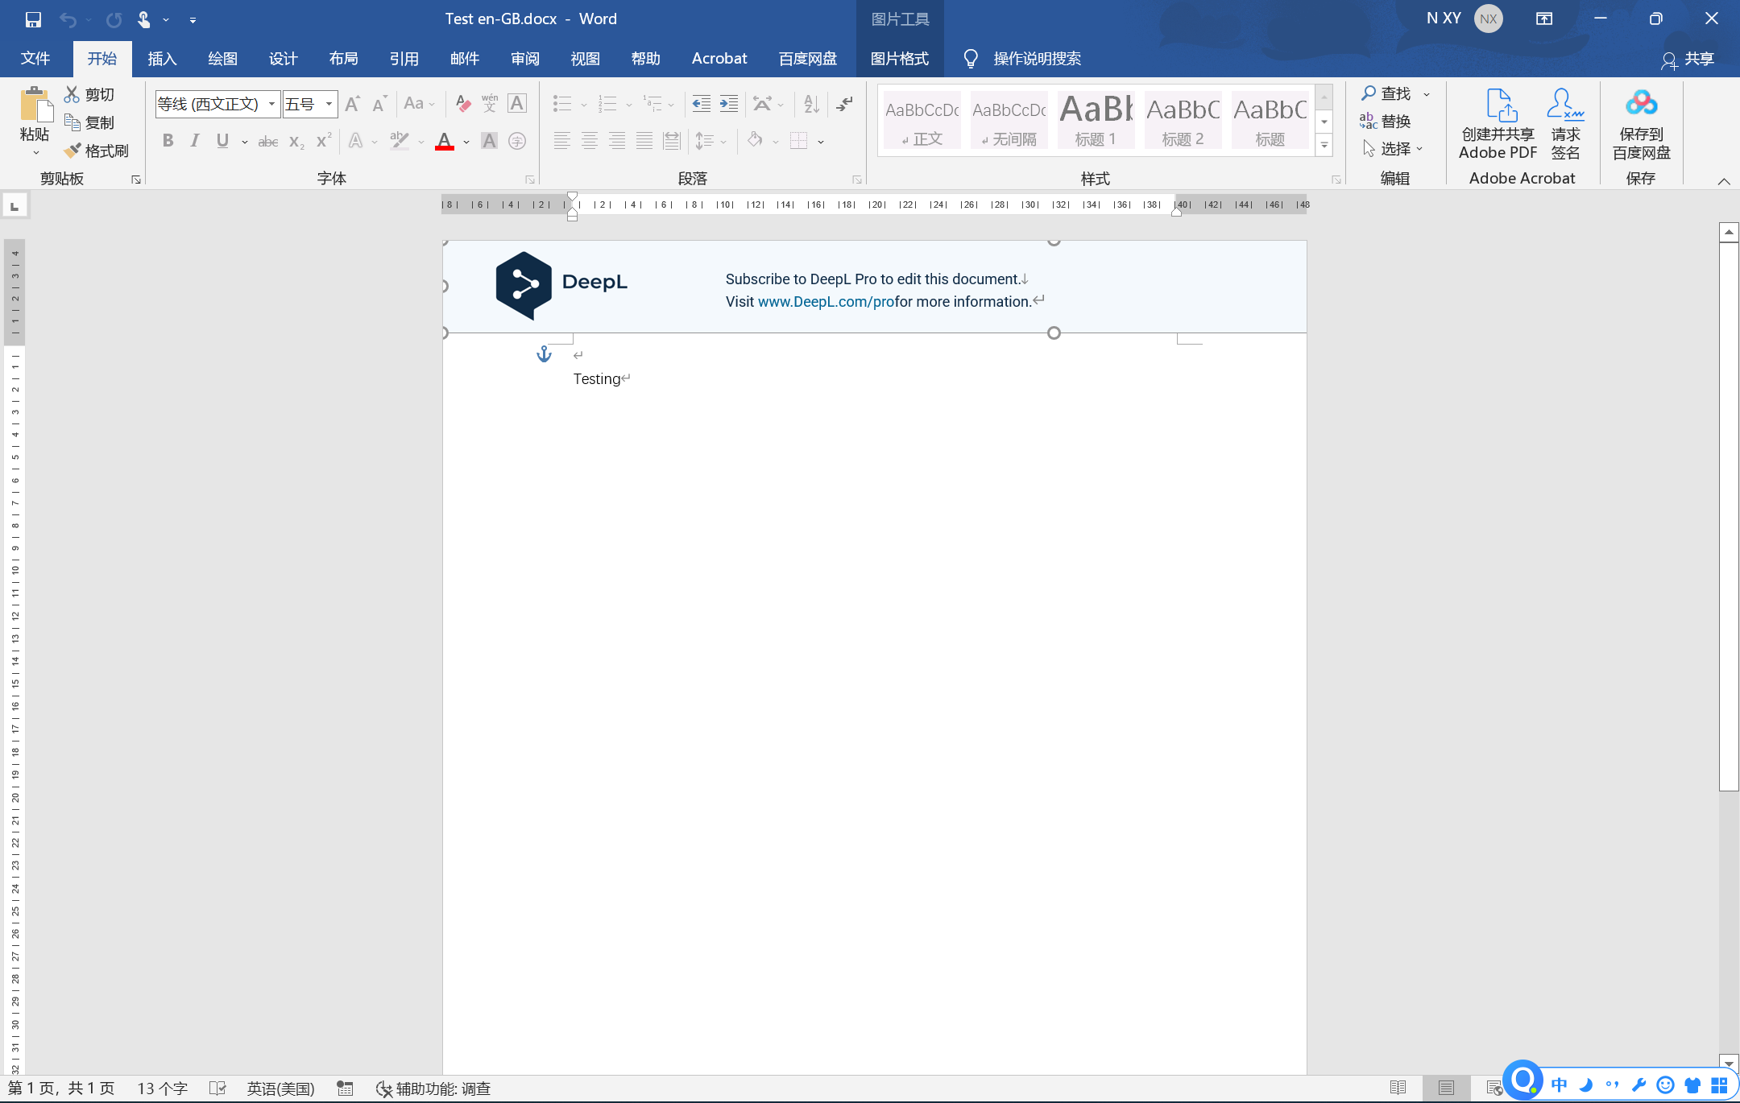Open the 插入 (Insert) ribbon tab
This screenshot has height=1103, width=1740.
pyautogui.click(x=162, y=59)
